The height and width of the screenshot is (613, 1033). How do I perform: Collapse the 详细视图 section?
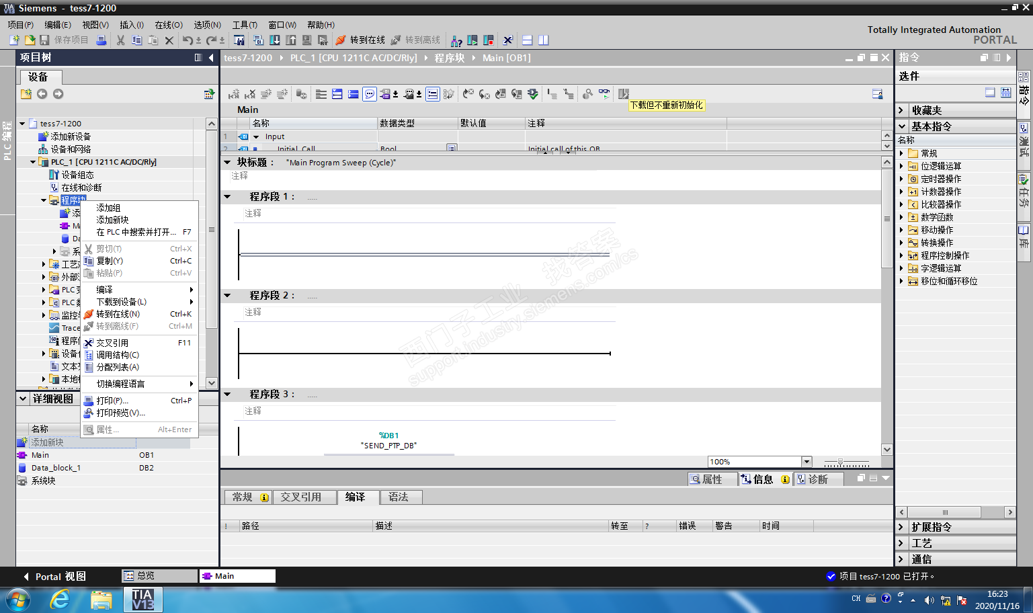pyautogui.click(x=23, y=399)
